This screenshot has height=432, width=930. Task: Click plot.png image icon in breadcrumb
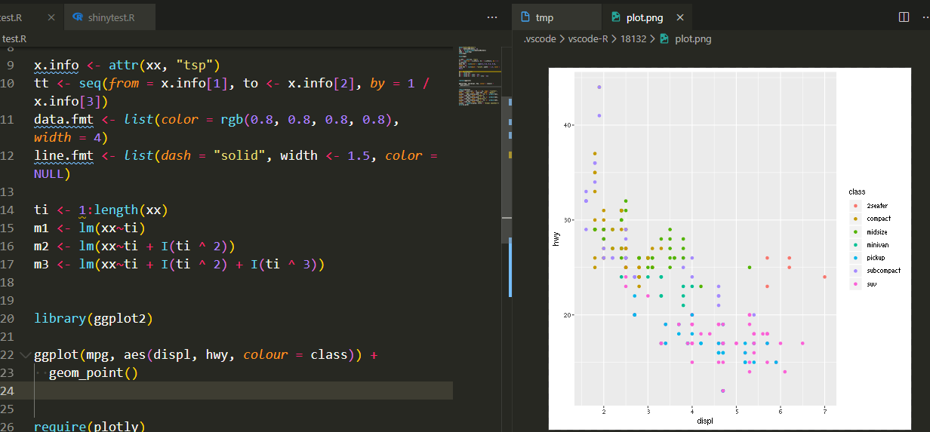[664, 38]
